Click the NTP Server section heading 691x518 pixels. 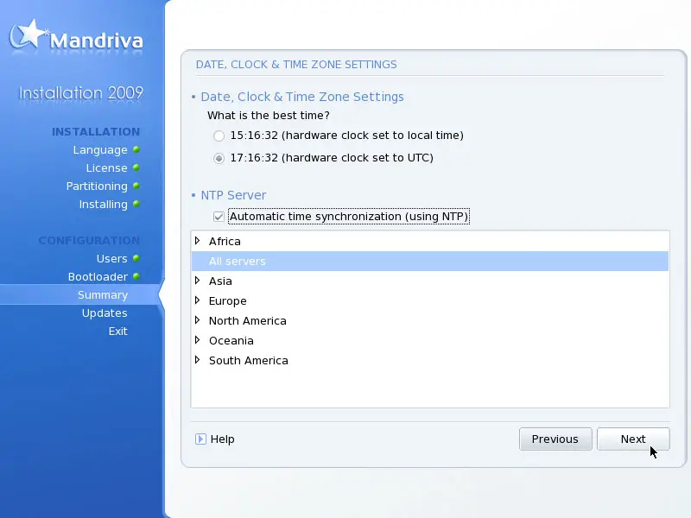[x=233, y=195]
